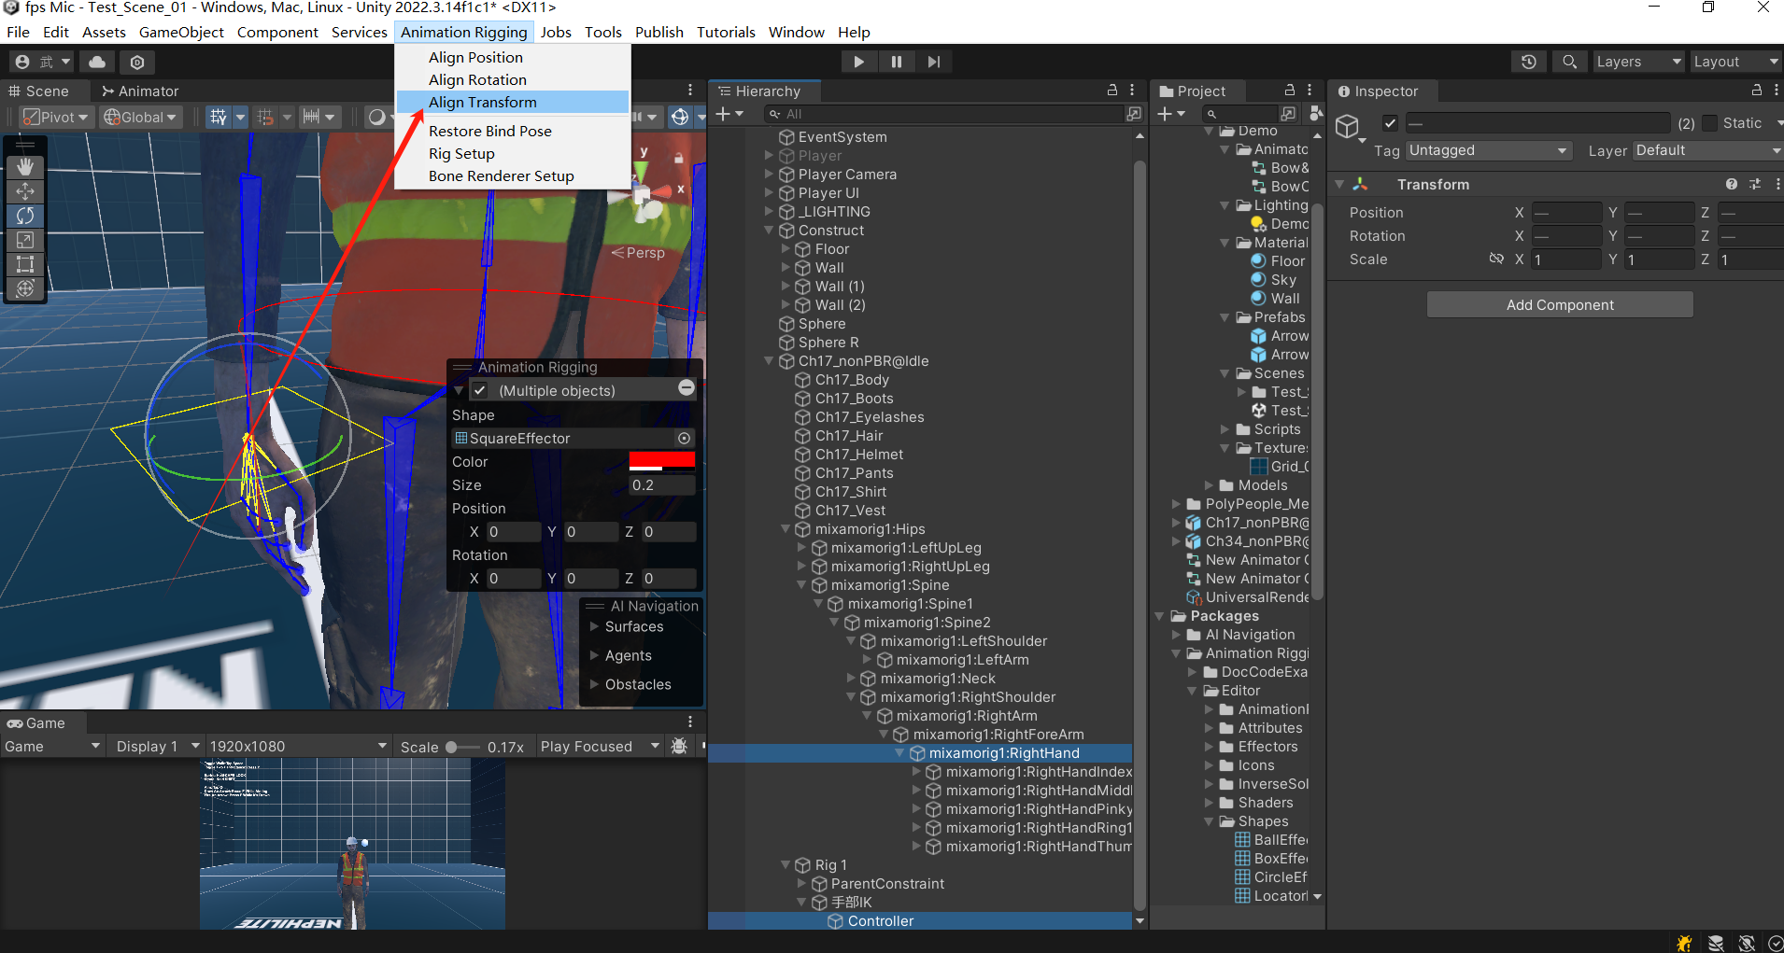Select the Hand view tool
Viewport: 1784px width, 953px height.
[25, 167]
